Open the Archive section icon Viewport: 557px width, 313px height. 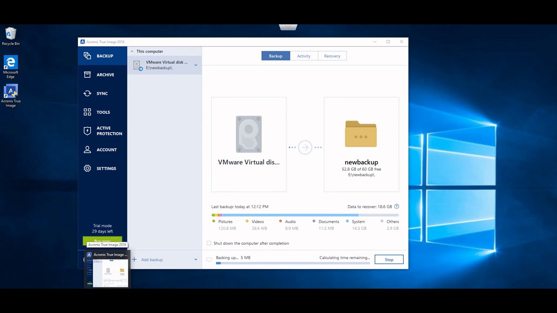[87, 75]
